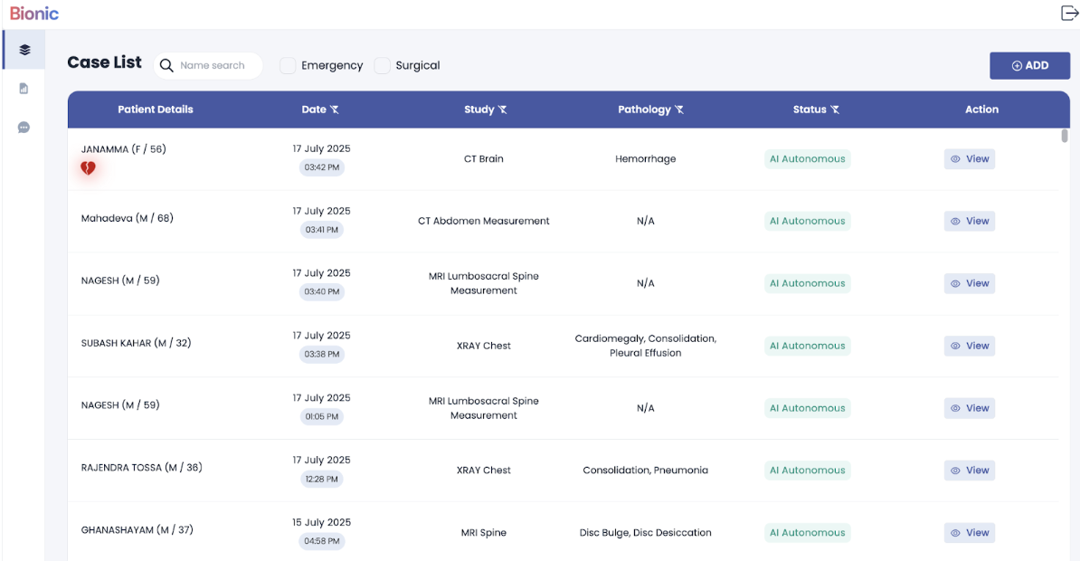The height and width of the screenshot is (561, 1080).
Task: Click the logout icon in the top right
Action: pos(1069,13)
